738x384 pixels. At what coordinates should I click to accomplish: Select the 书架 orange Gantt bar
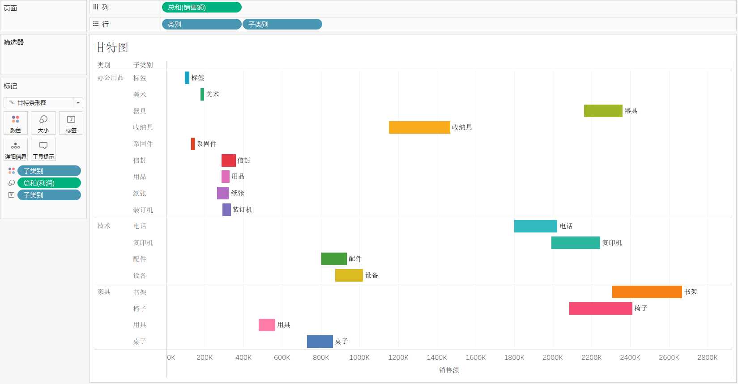(647, 292)
